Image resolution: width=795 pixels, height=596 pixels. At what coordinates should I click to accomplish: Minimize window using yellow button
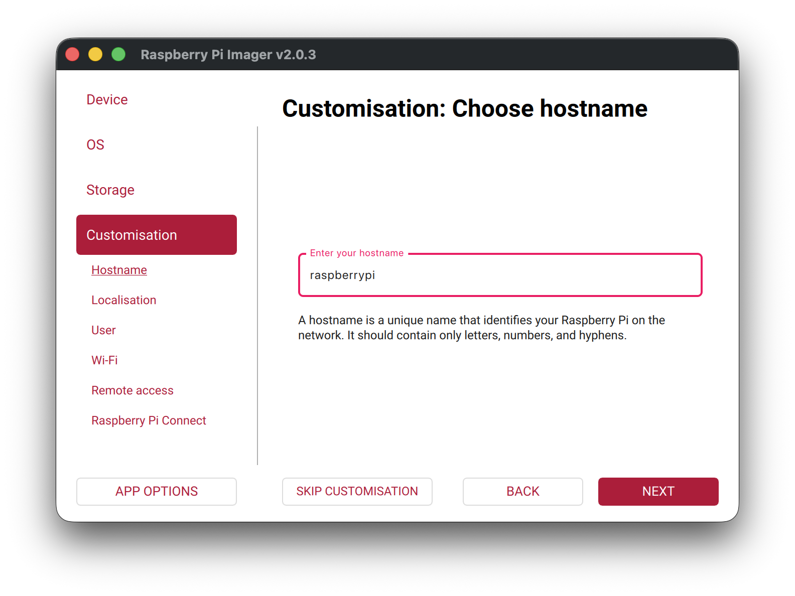[95, 54]
